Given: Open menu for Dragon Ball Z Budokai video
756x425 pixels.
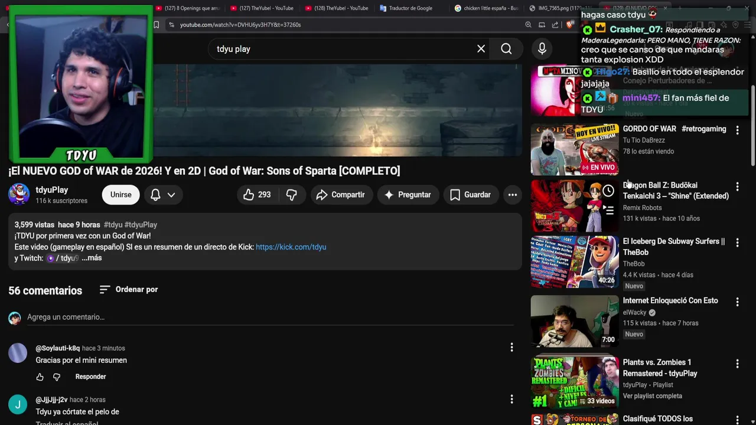Looking at the screenshot, I should [x=737, y=187].
